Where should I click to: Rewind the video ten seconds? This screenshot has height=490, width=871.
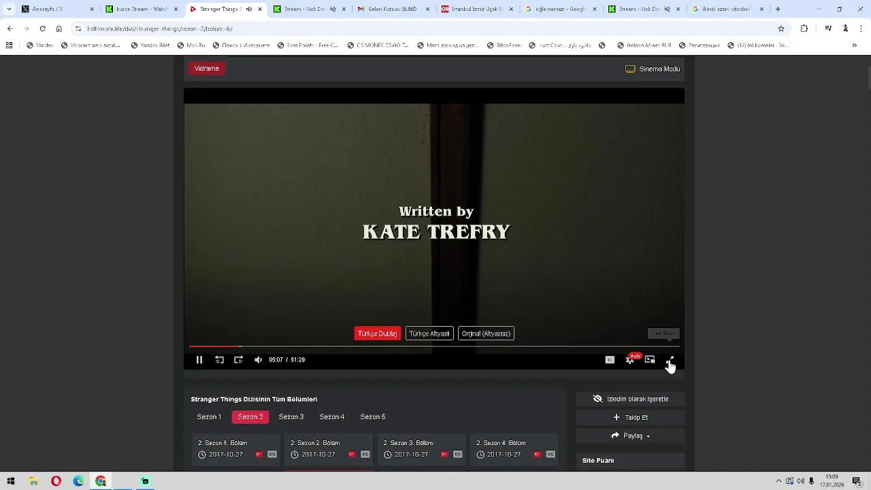pos(219,360)
